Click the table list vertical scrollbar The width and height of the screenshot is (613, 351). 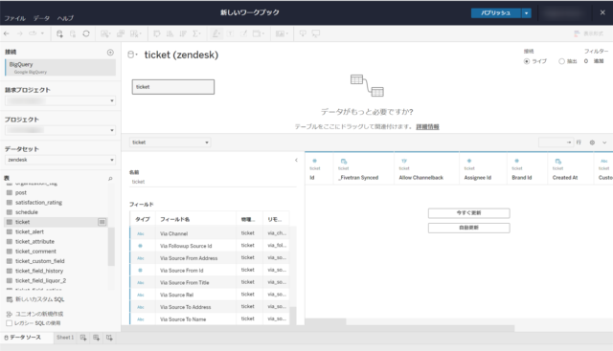tap(111, 246)
